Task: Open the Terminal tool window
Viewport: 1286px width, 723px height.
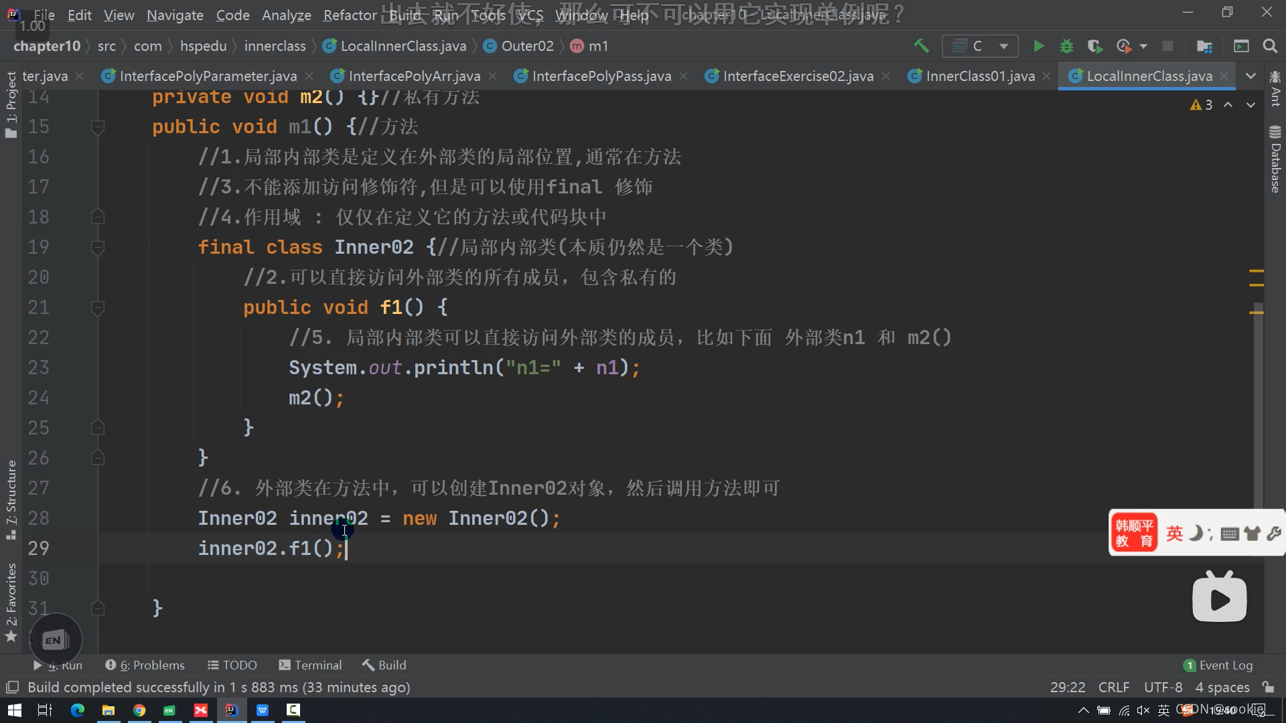Action: tap(310, 665)
